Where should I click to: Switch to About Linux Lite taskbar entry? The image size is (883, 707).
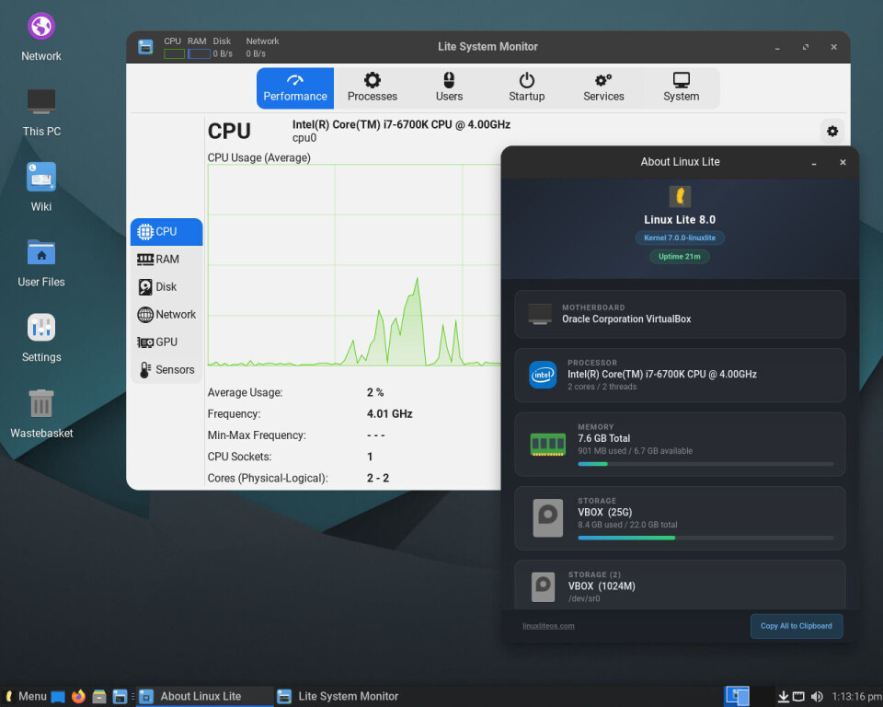pos(204,696)
